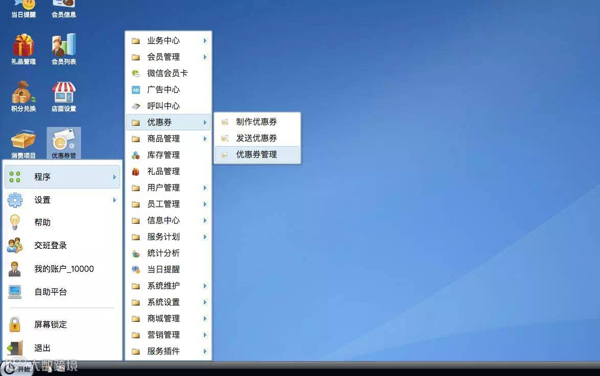The width and height of the screenshot is (600, 376).
Task: Click the AD icon beside 广告中心
Action: point(135,90)
